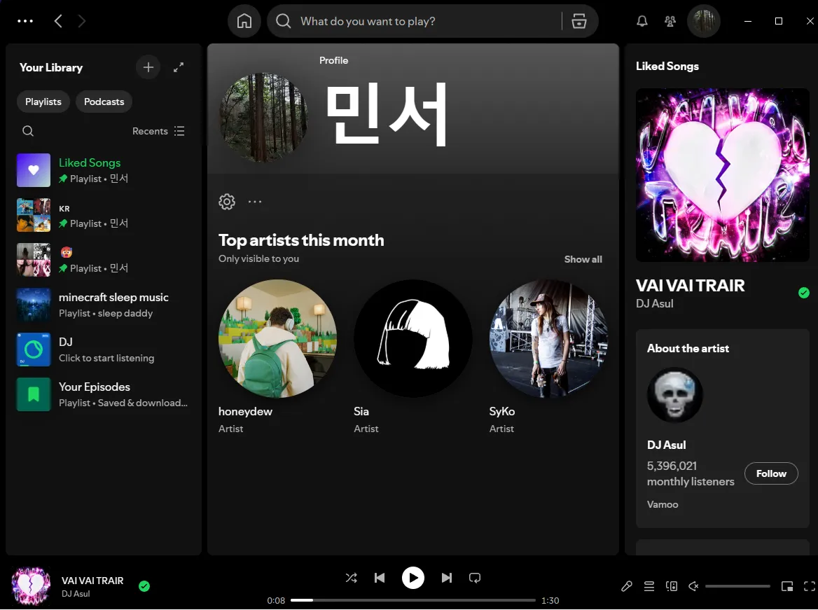The height and width of the screenshot is (610, 818).
Task: Expand Your Library to full view
Action: click(179, 67)
